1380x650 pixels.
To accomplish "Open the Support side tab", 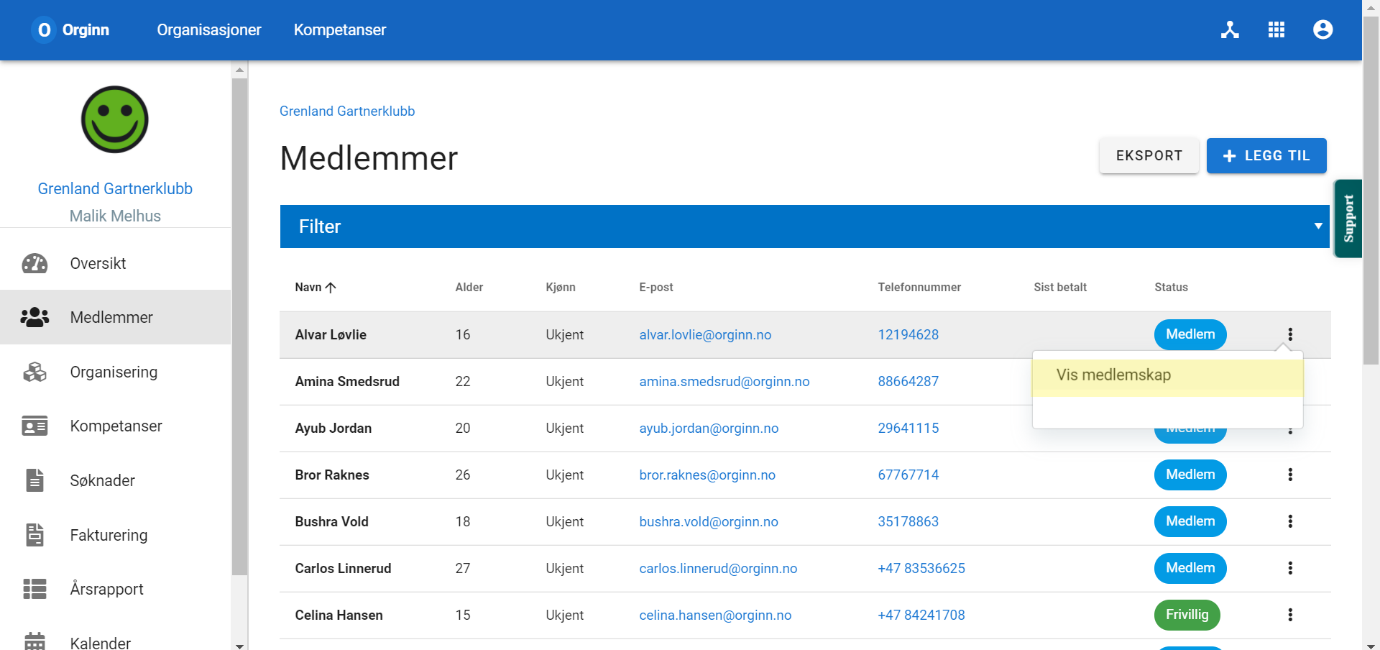I will click(1348, 219).
